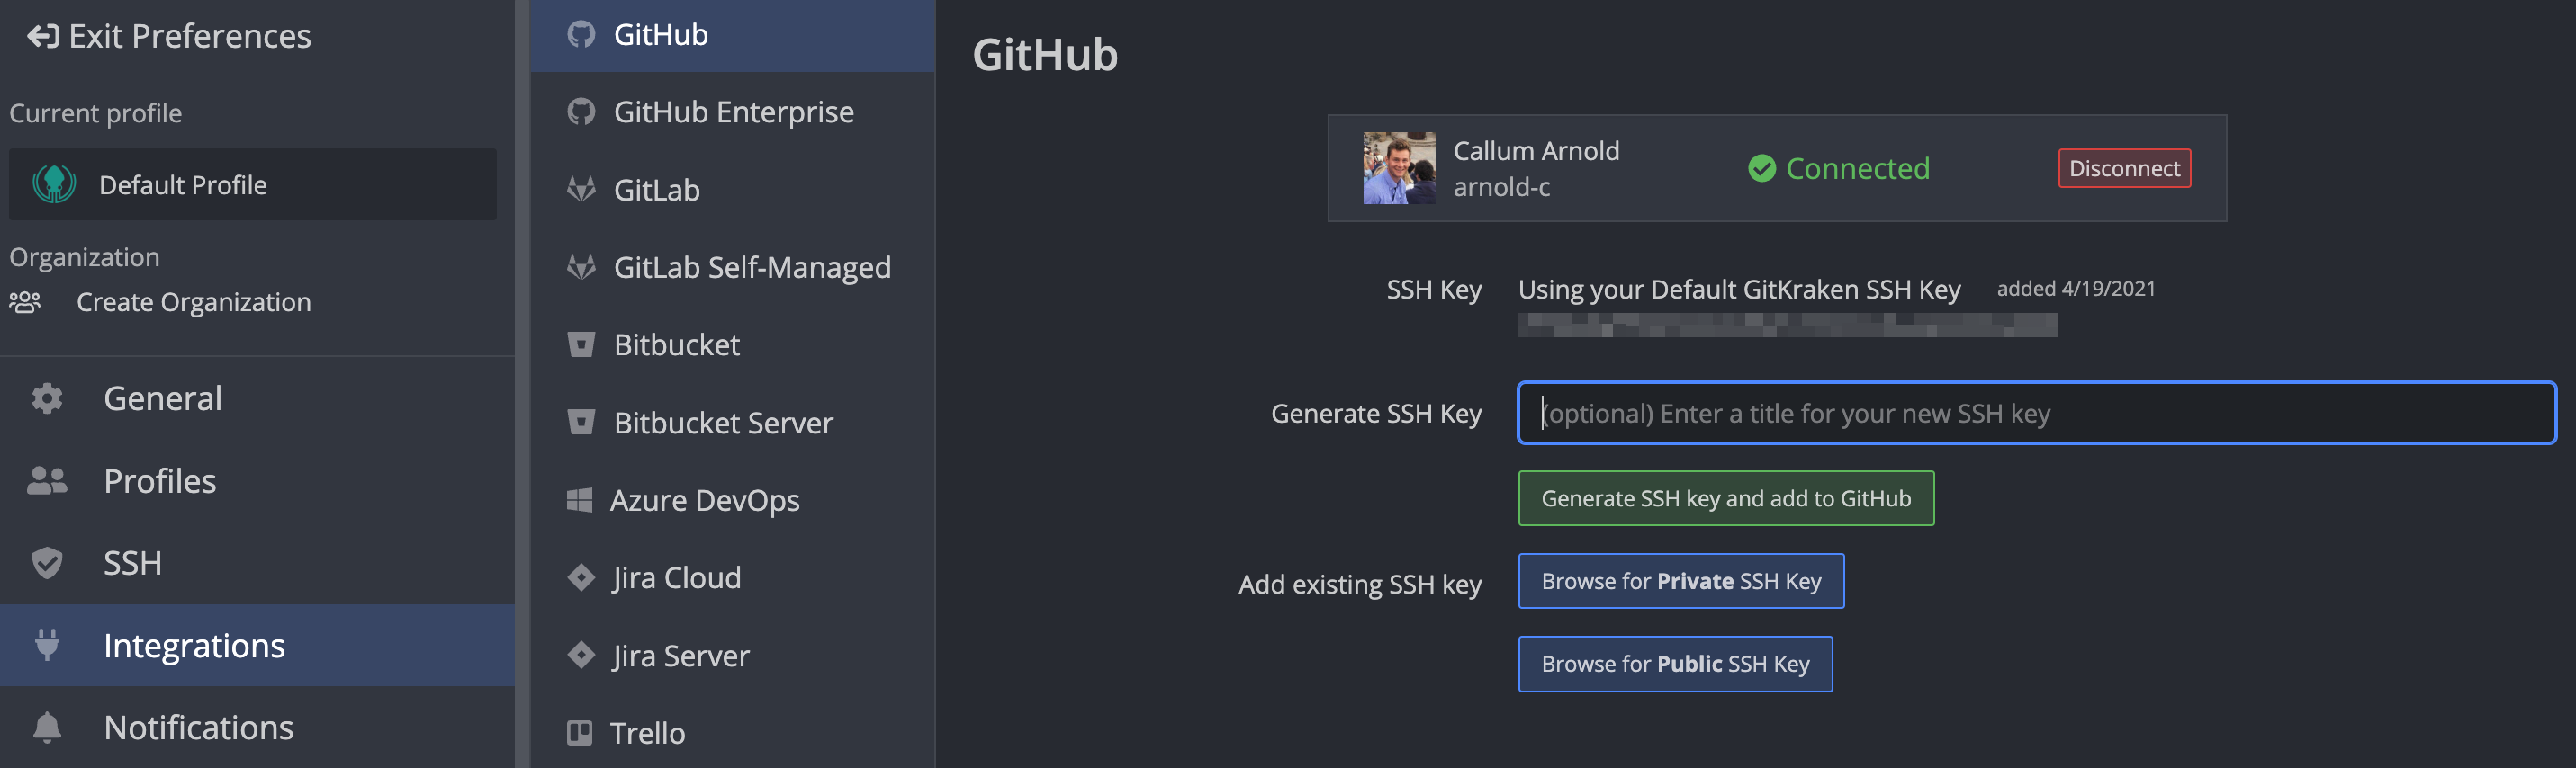The height and width of the screenshot is (768, 2576).
Task: Select the Integrations preferences section
Action: (194, 647)
